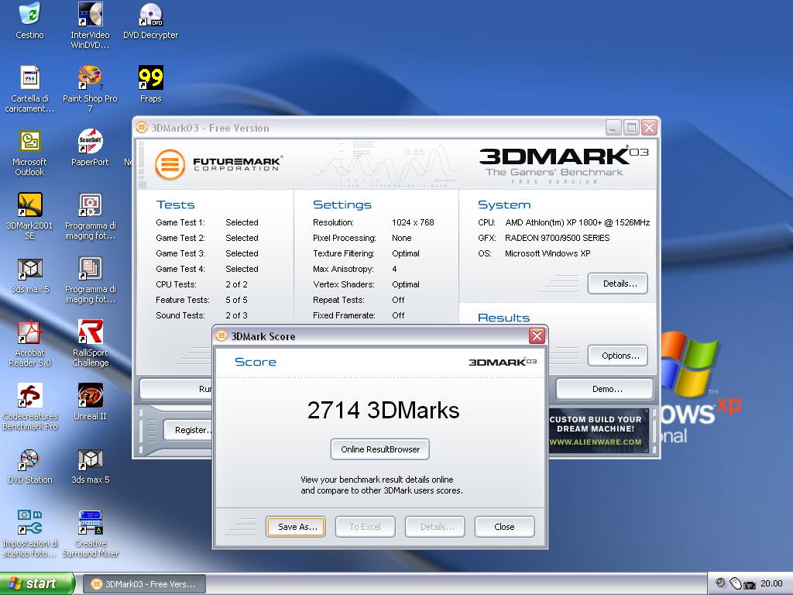
Task: Click the '2714 3DMarks' score text
Action: [x=383, y=411]
